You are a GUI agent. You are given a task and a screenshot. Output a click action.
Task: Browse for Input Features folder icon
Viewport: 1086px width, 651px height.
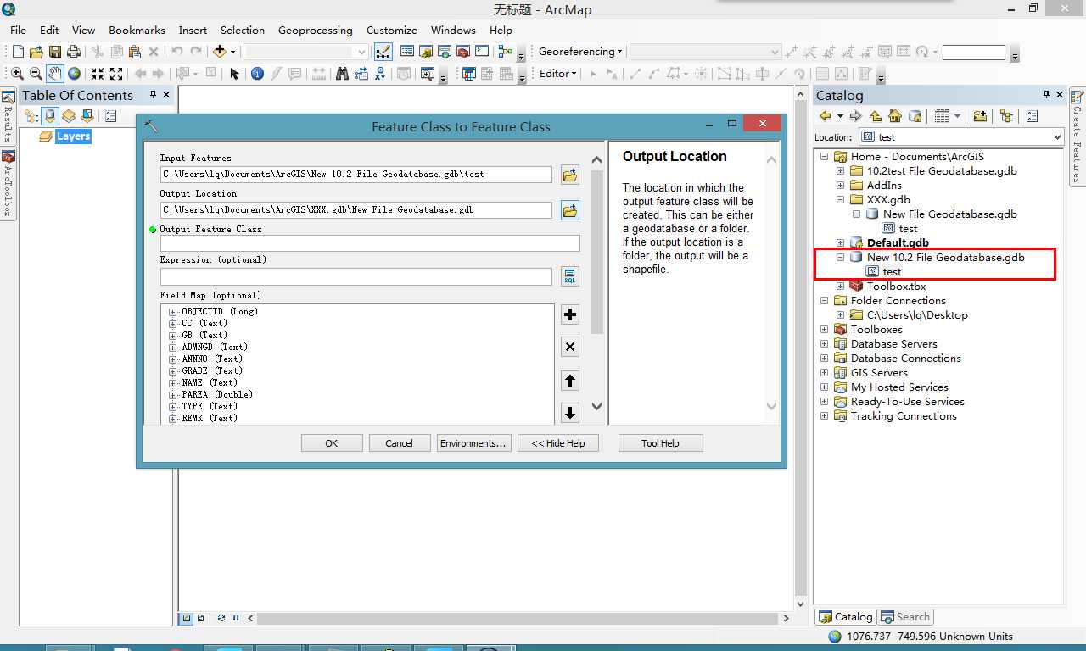click(570, 175)
